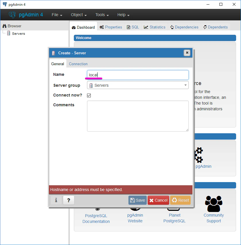The height and width of the screenshot is (245, 241).
Task: Switch to the Connection tab
Action: click(78, 64)
